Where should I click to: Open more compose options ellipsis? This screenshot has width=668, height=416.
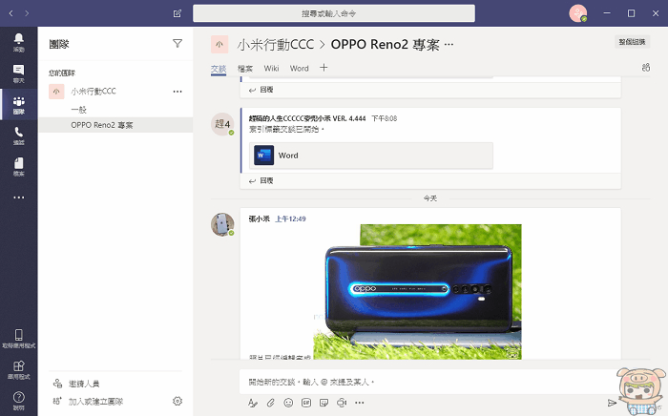360,403
